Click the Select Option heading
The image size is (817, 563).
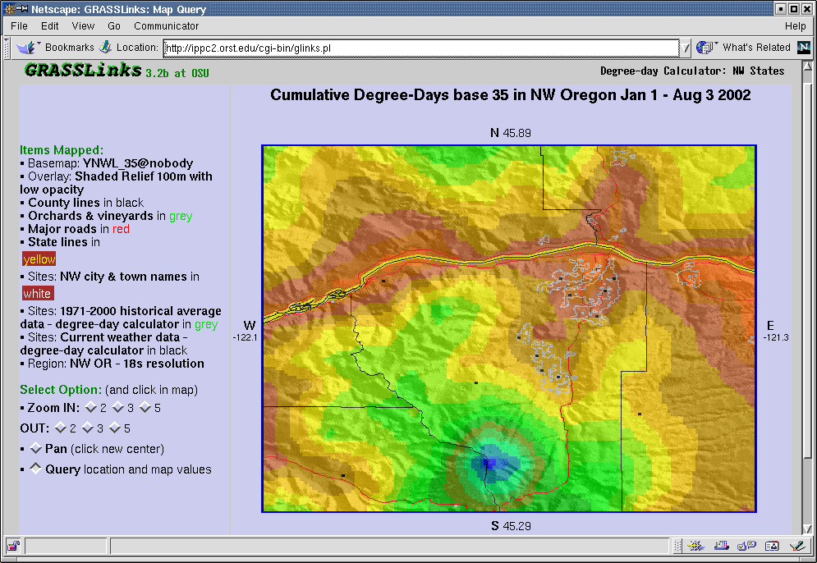(61, 390)
